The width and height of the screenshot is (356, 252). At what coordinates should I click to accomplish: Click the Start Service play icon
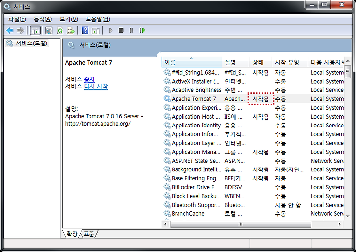click(111, 30)
